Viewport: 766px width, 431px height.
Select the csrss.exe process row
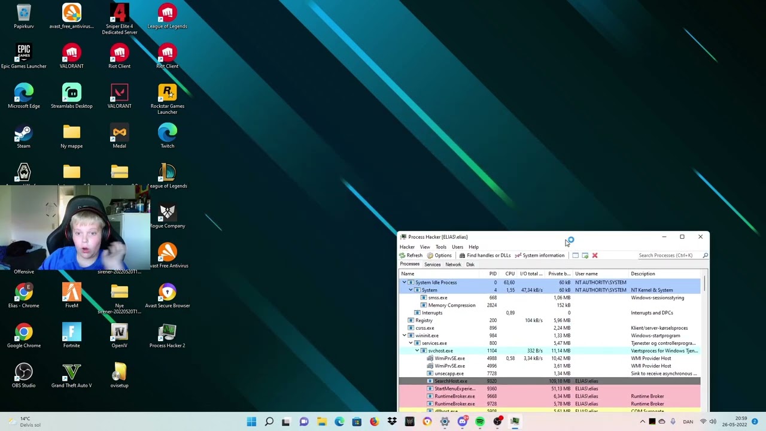point(549,328)
